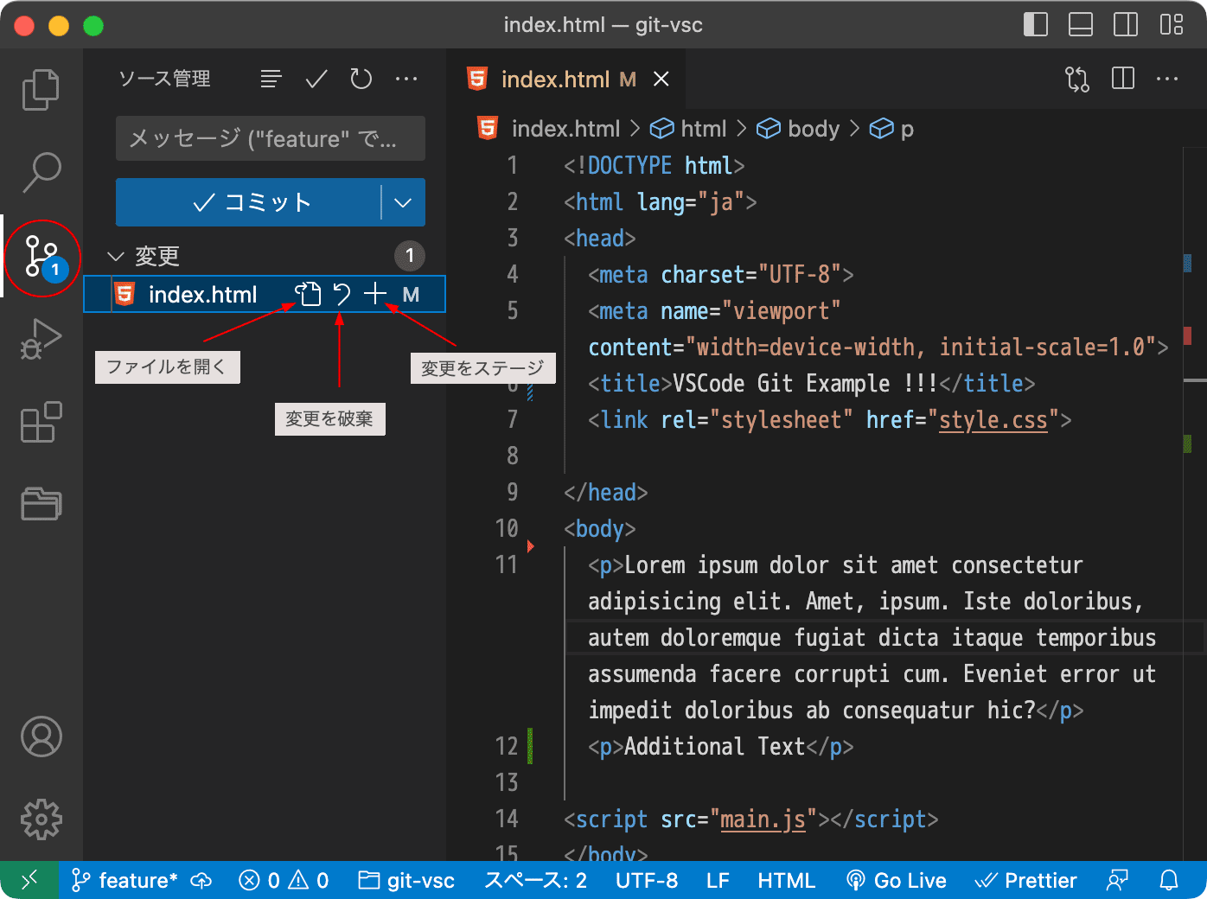The height and width of the screenshot is (899, 1207).
Task: Refresh the source control panel
Action: tap(361, 80)
